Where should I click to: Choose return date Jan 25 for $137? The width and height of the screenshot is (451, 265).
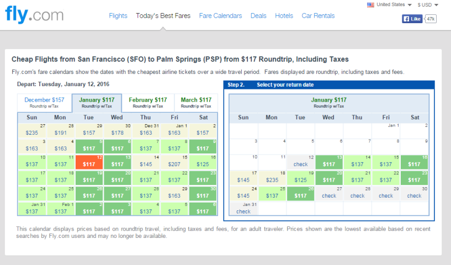pyautogui.click(x=272, y=193)
